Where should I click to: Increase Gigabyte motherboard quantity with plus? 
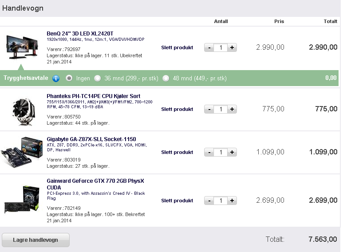(x=232, y=152)
